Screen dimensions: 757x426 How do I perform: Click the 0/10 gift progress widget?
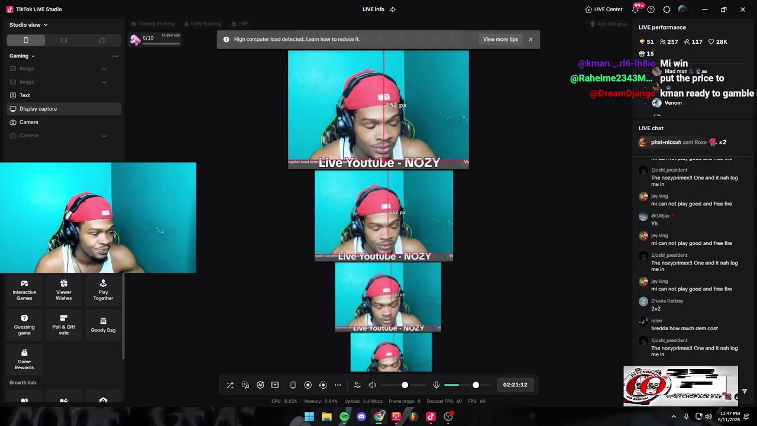pos(155,39)
